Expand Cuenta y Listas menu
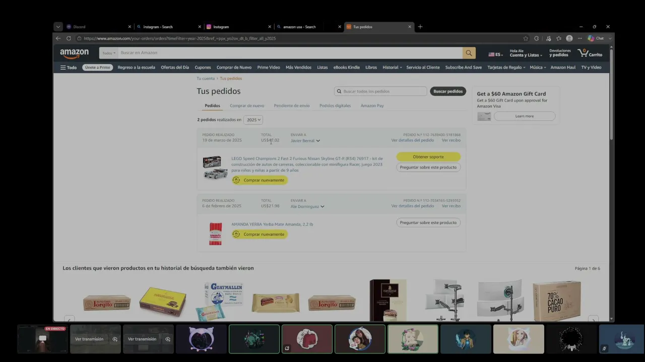This screenshot has height=362, width=645. point(526,53)
